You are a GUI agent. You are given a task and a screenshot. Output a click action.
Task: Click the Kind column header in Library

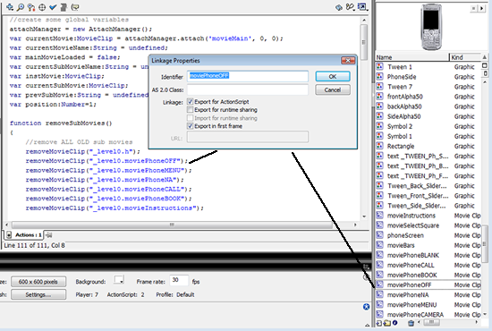click(x=465, y=57)
